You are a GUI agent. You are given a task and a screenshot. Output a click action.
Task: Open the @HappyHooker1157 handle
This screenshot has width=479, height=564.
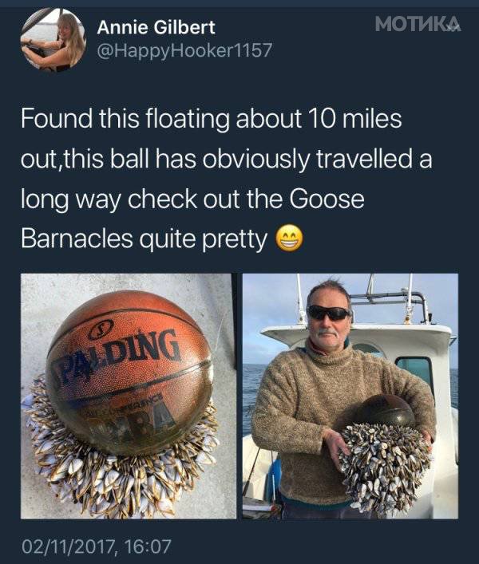click(x=184, y=50)
